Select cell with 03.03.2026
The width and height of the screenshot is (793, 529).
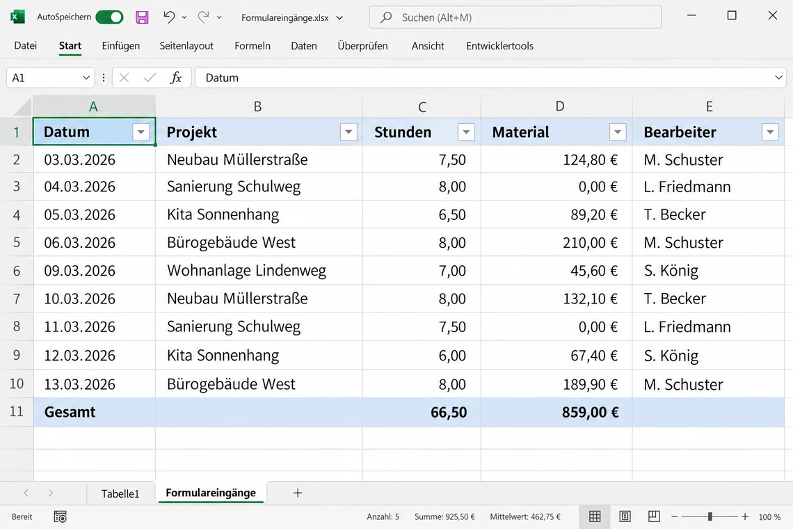click(94, 159)
